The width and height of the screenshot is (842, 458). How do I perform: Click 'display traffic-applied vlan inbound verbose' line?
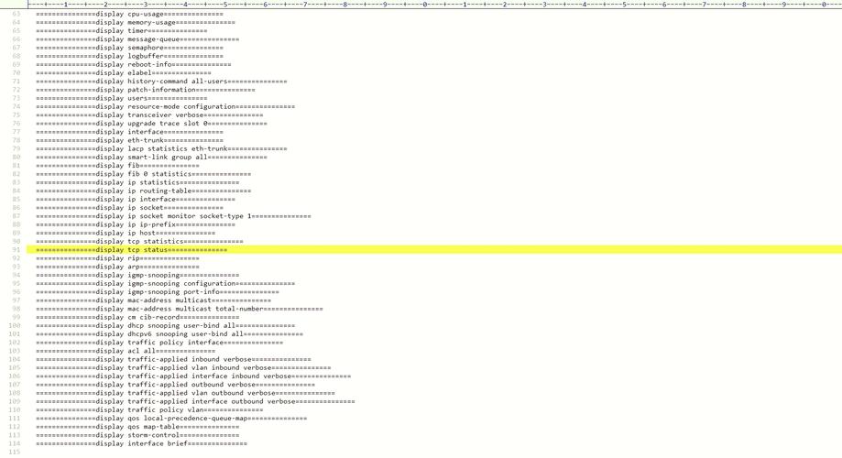(183, 368)
